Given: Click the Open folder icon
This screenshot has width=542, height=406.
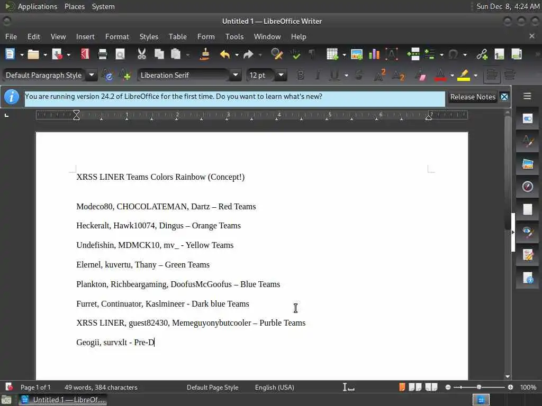Looking at the screenshot, I should pyautogui.click(x=33, y=54).
